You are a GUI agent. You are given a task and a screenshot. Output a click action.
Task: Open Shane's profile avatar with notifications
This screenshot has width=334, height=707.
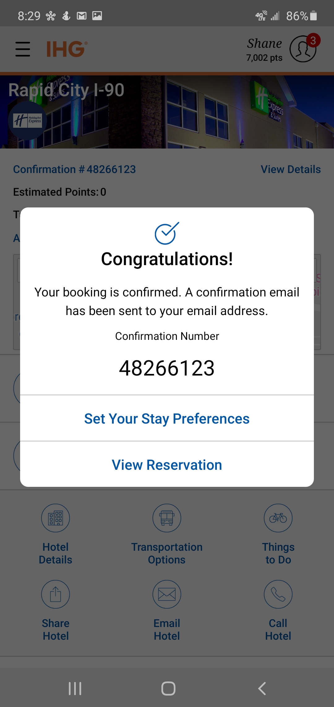click(x=303, y=49)
